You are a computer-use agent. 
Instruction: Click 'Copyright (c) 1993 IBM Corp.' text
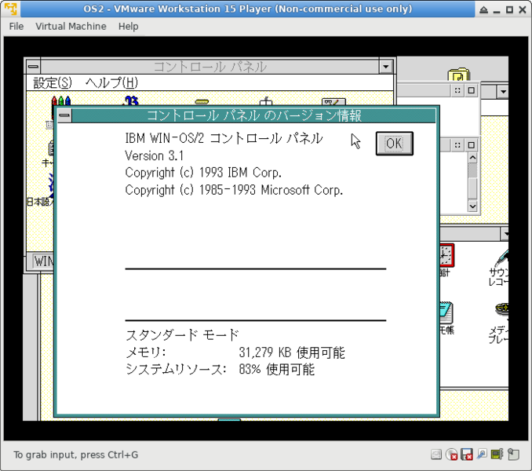coord(203,173)
